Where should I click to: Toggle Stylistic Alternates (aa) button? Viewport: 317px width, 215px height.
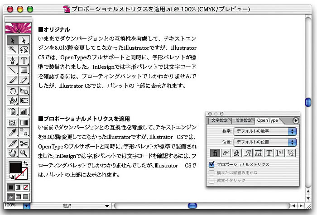258,153
